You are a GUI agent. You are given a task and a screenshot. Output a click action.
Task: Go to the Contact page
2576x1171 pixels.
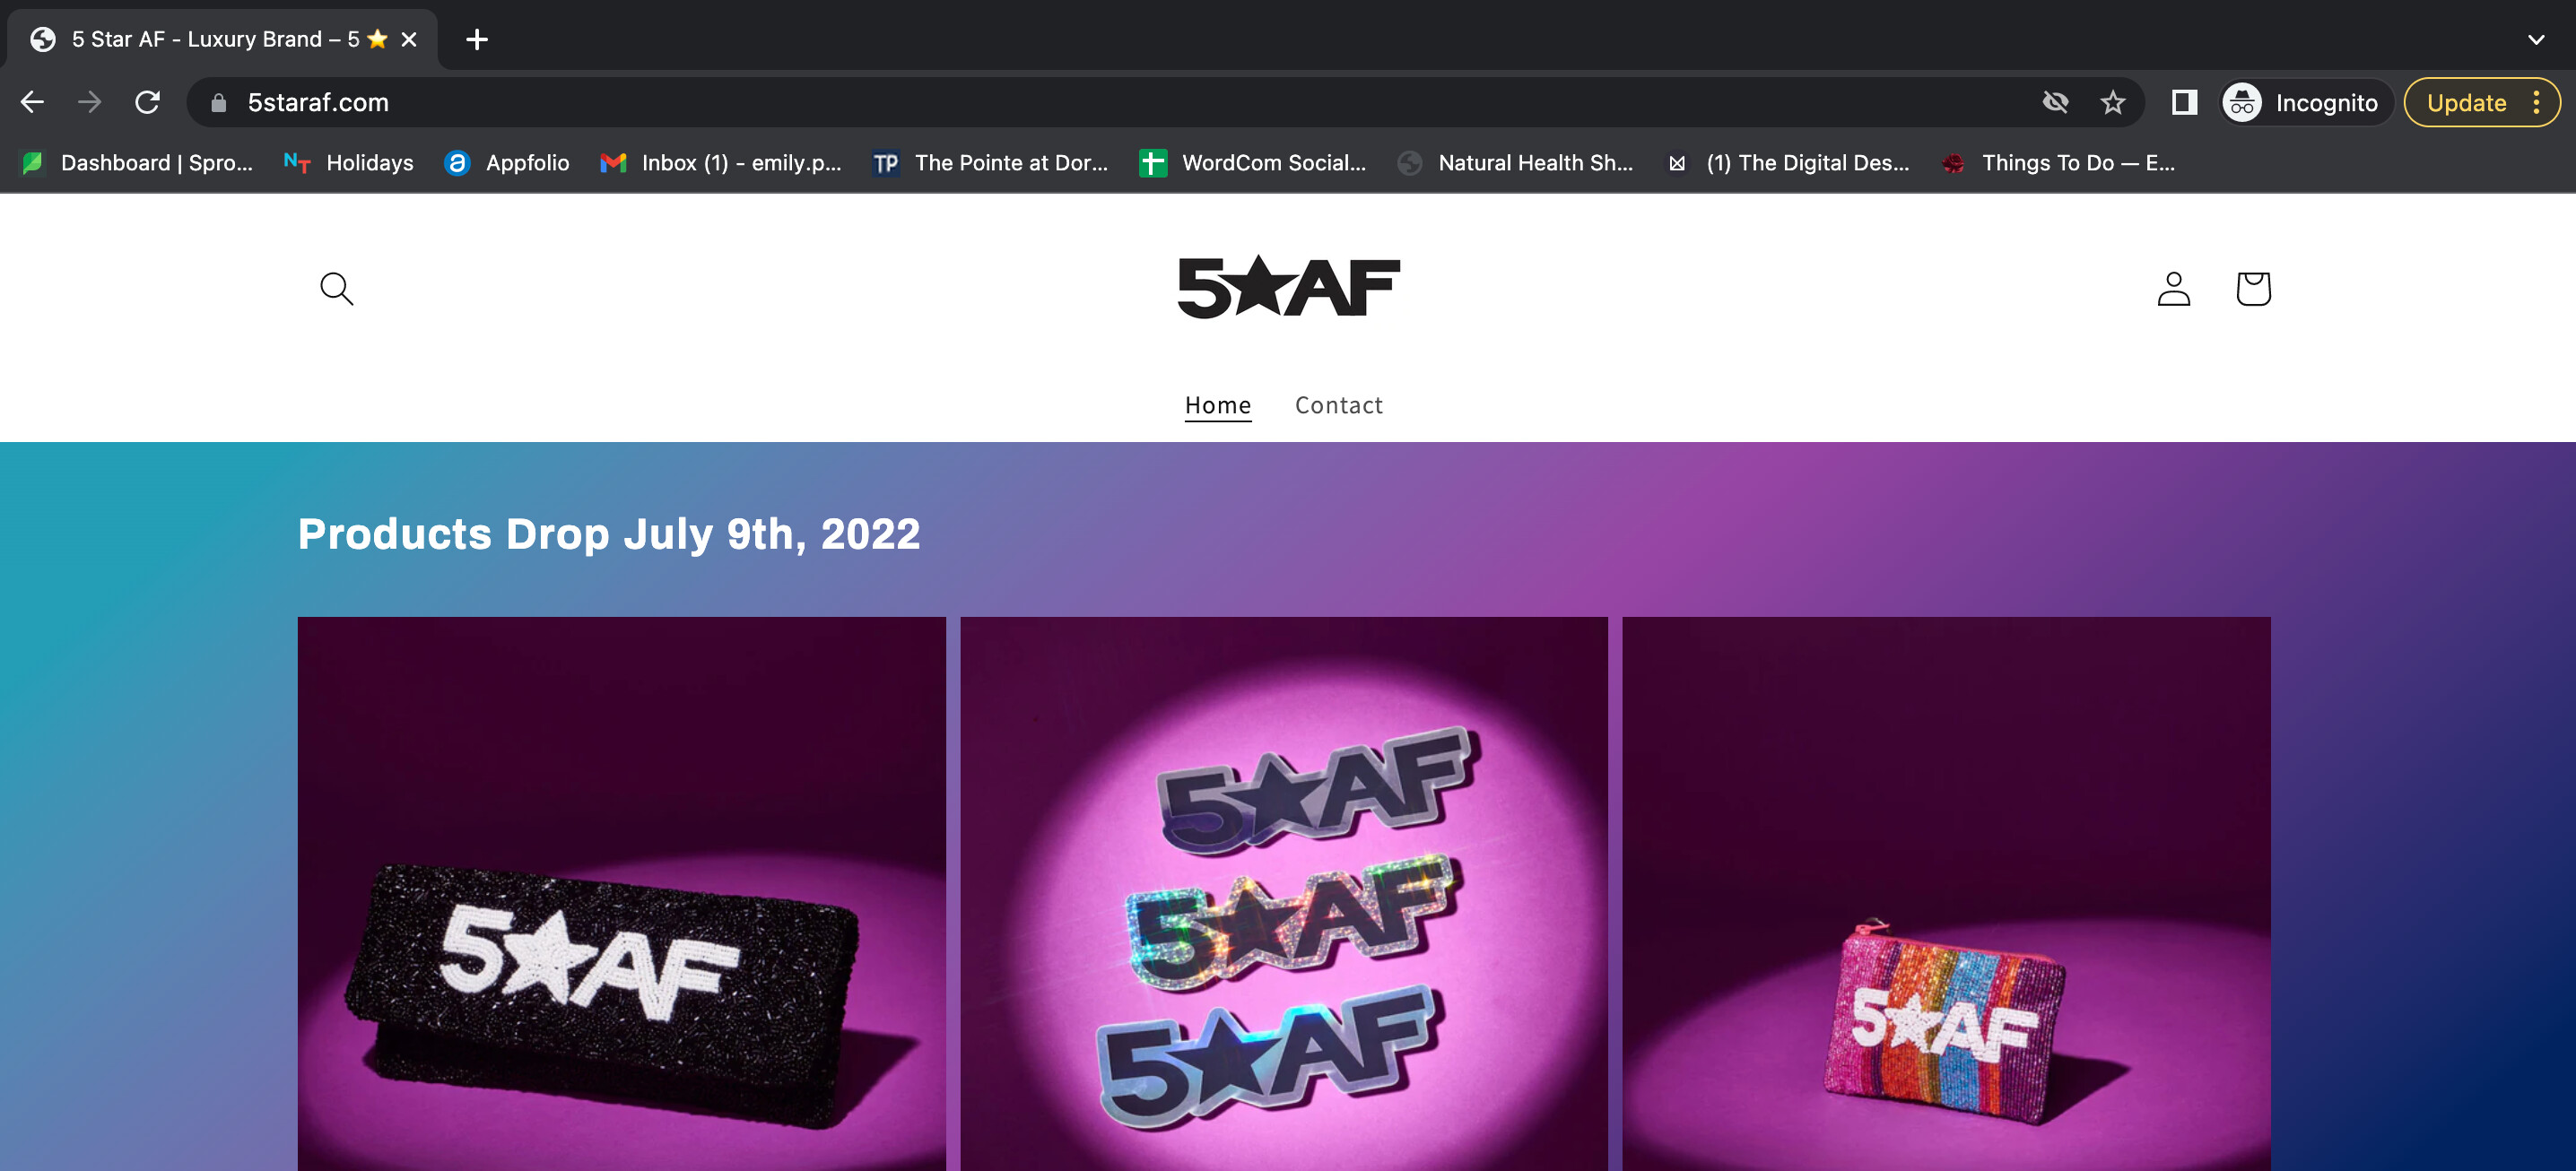point(1338,405)
